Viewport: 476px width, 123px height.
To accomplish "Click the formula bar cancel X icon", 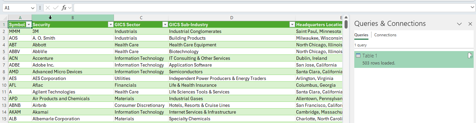I will [x=48, y=8].
